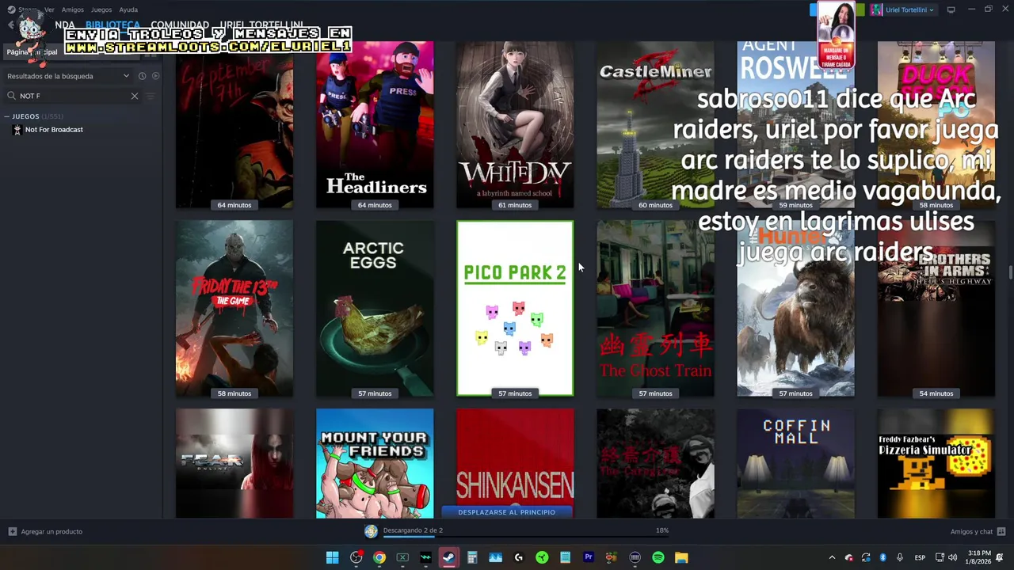Click the library vertical scrollbar

click(x=1010, y=273)
